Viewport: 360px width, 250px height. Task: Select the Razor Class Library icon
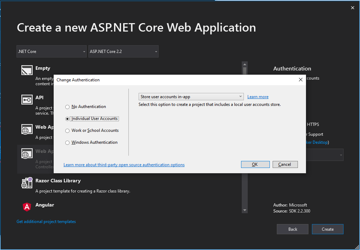click(27, 183)
